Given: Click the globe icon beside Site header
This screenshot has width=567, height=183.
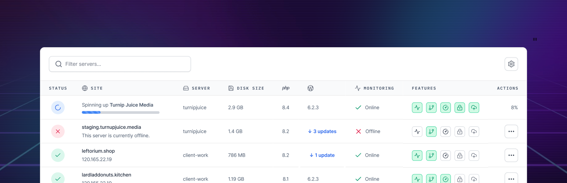Looking at the screenshot, I should click(x=85, y=88).
